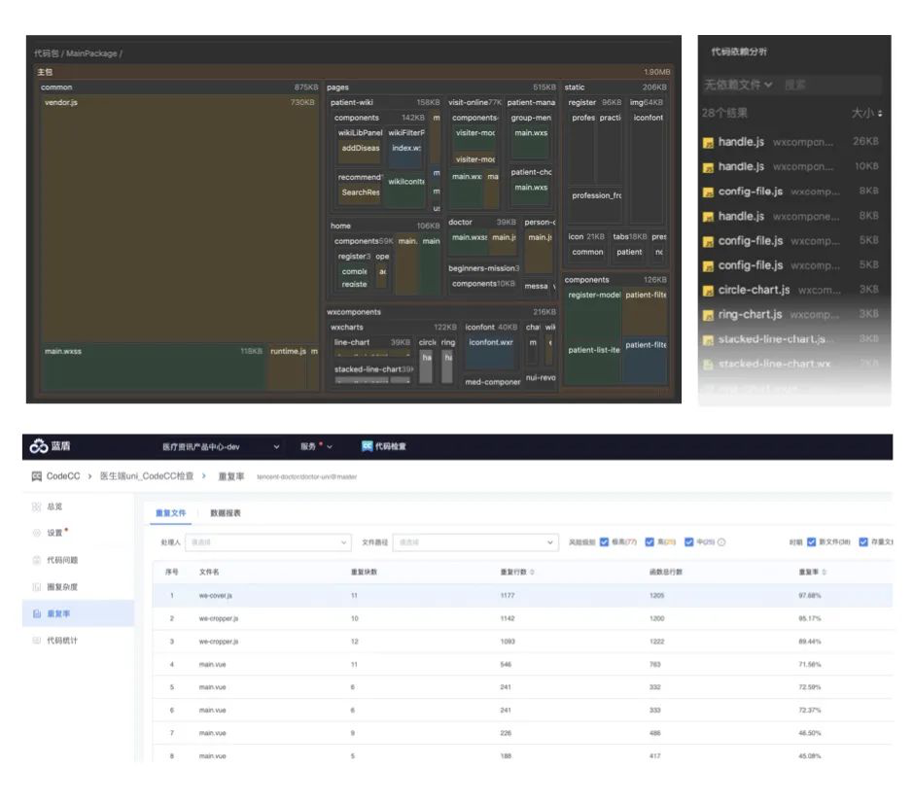Screen dimensions: 913x803
Task: Click the 1142 duplicate lines cell
Action: coord(508,618)
